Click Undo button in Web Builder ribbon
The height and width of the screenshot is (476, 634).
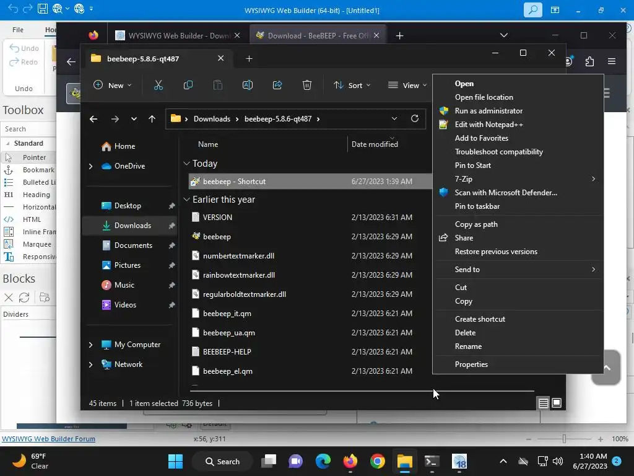point(24,48)
